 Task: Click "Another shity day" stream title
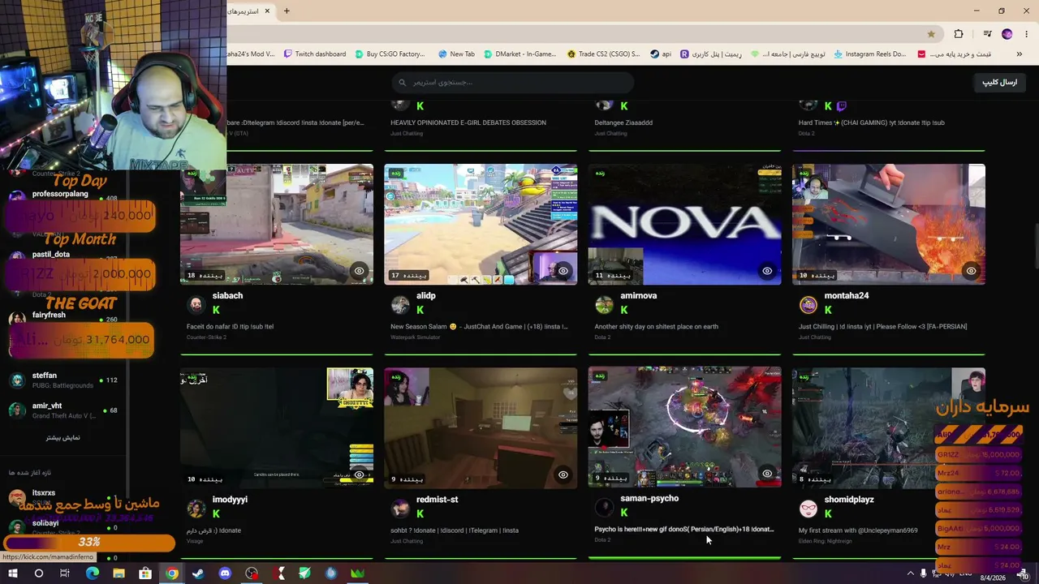(657, 327)
